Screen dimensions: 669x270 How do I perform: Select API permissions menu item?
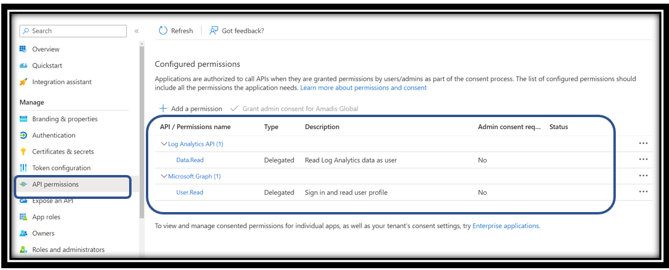[74, 184]
